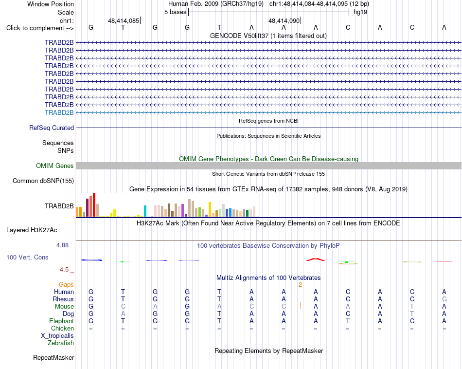
Task: Click the Common dbSNP(155) track label
Action: pos(43,181)
